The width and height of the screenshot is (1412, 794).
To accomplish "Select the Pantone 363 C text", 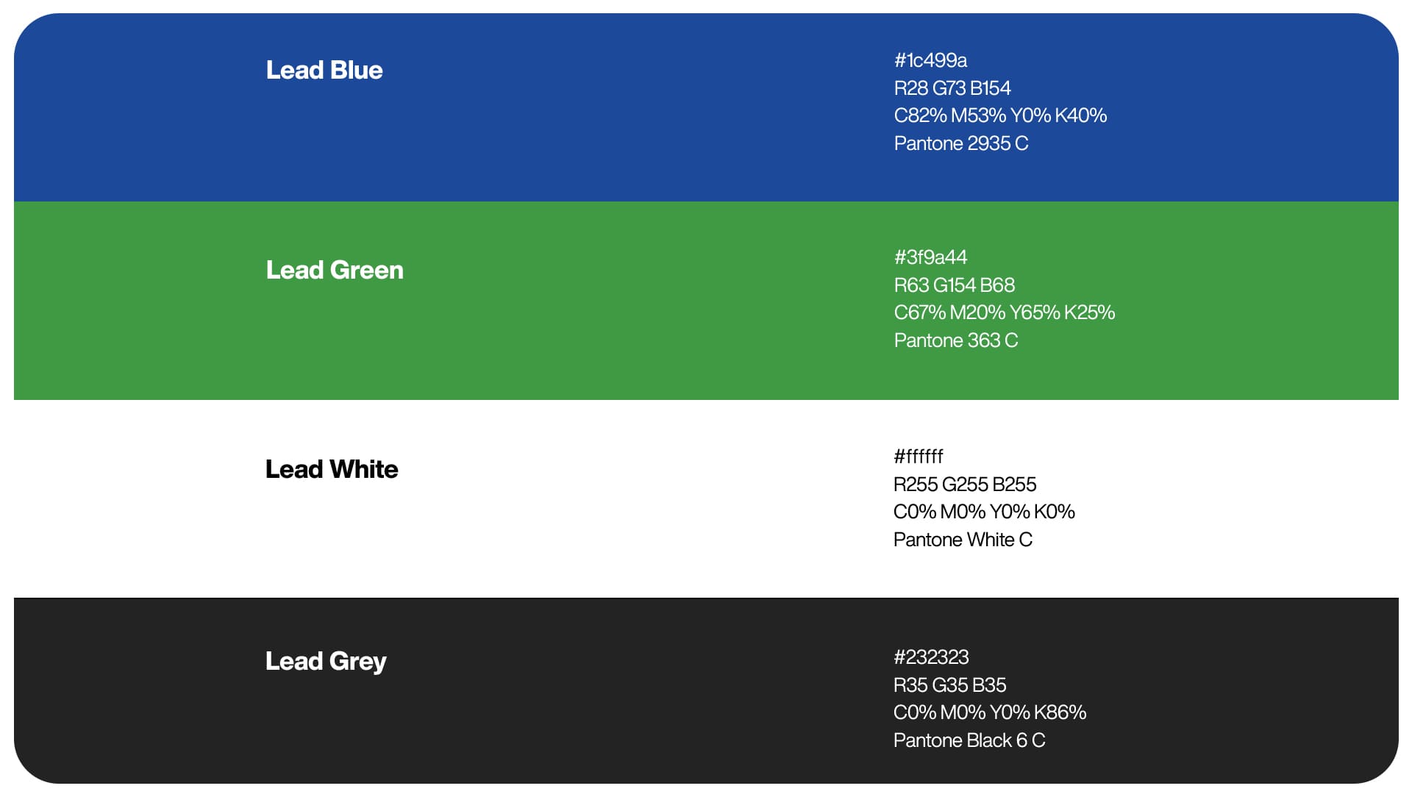I will pos(956,340).
